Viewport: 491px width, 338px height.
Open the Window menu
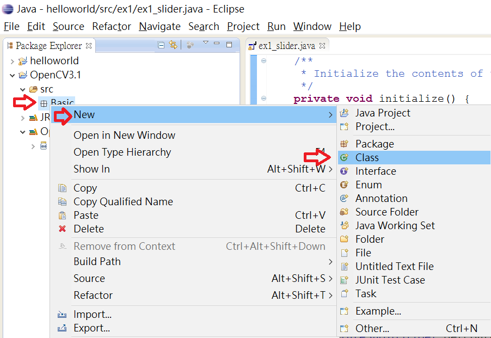tap(312, 27)
